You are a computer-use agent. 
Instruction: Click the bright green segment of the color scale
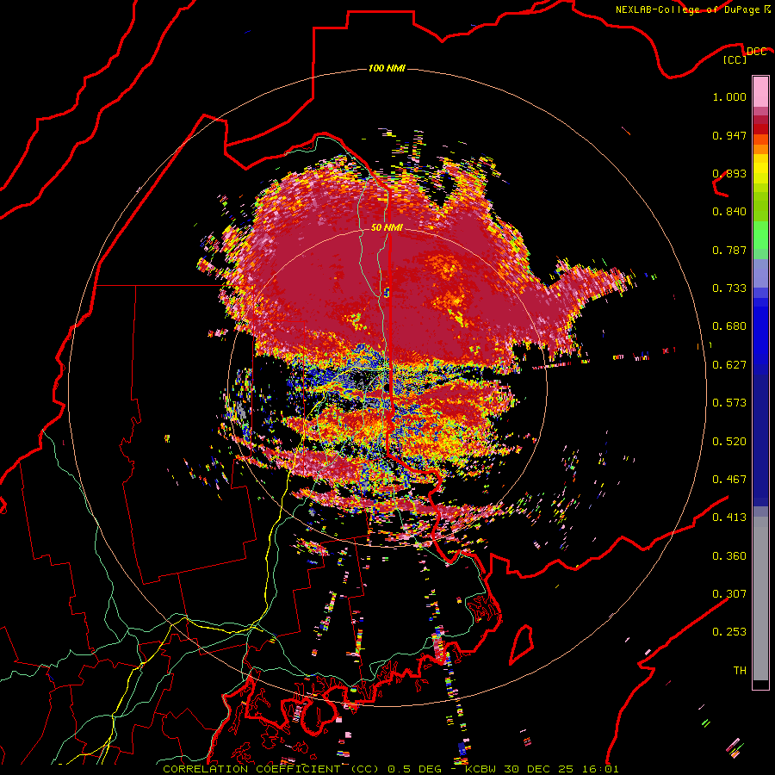tap(760, 235)
